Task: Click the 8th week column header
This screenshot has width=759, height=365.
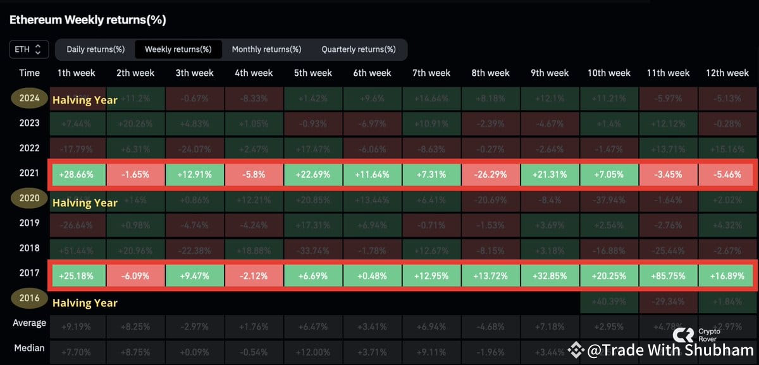Action: click(x=490, y=73)
